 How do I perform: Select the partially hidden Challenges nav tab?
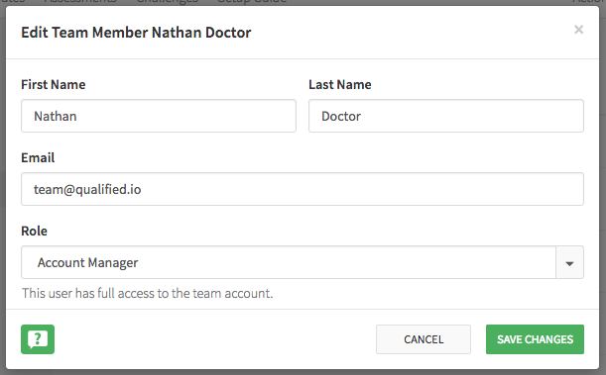168,2
